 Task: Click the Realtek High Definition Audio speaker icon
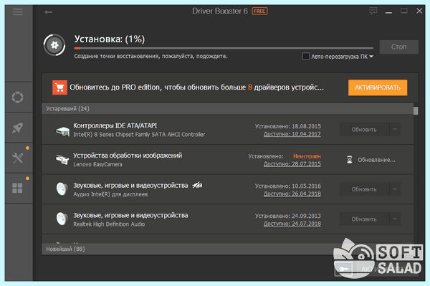(62, 219)
